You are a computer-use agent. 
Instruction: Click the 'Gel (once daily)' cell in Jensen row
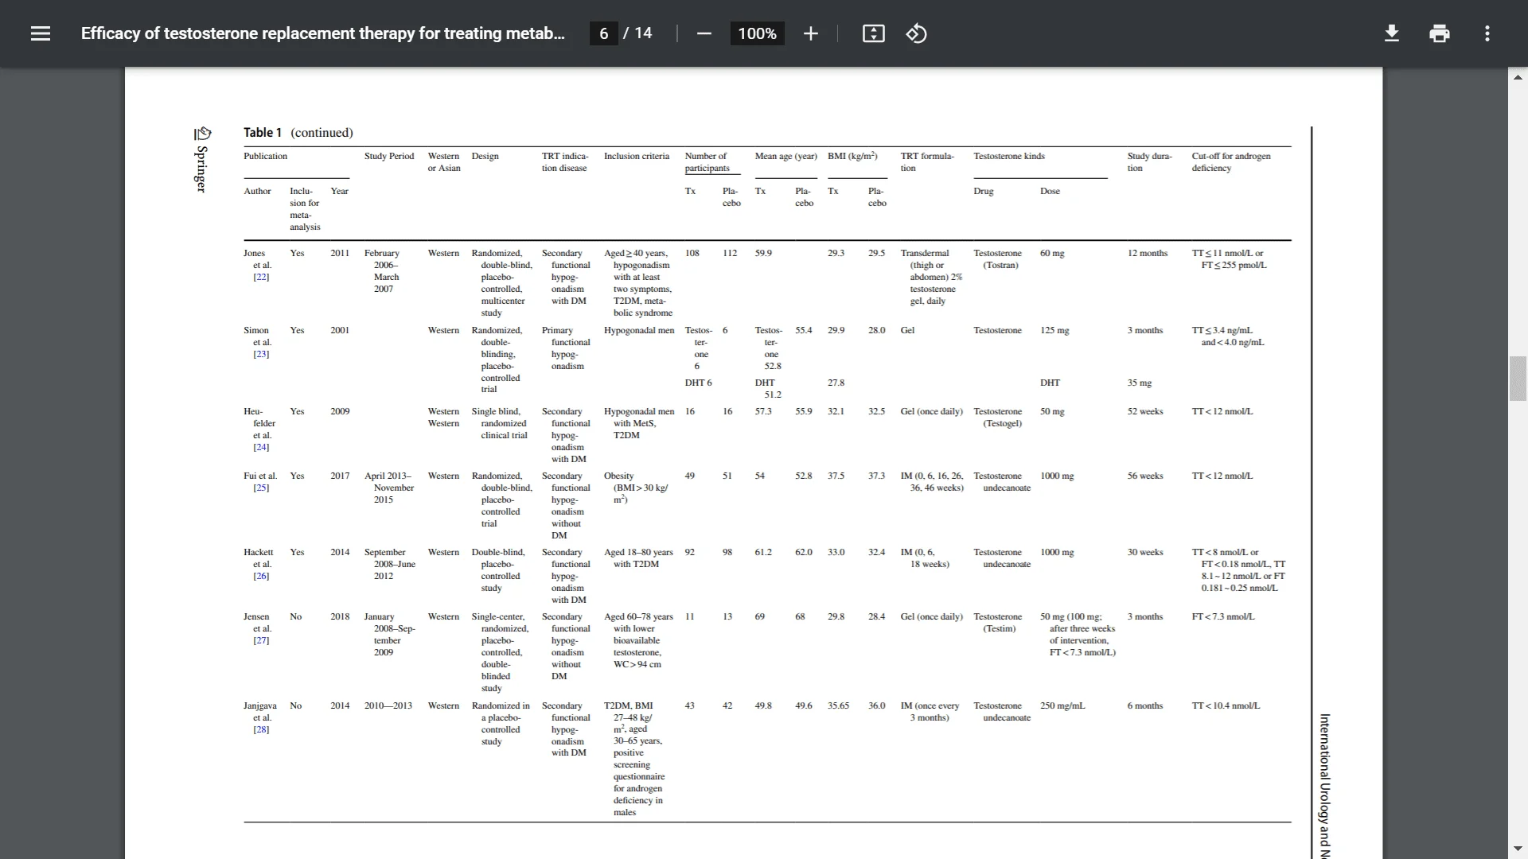pyautogui.click(x=931, y=616)
